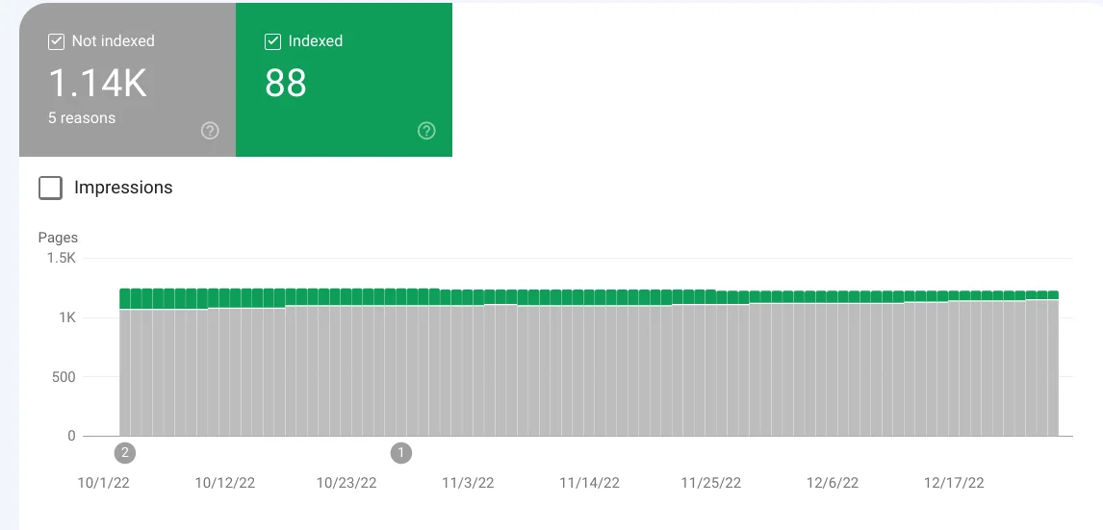Select the Not indexed 1.14K count
This screenshot has width=1103, height=530.
(97, 83)
